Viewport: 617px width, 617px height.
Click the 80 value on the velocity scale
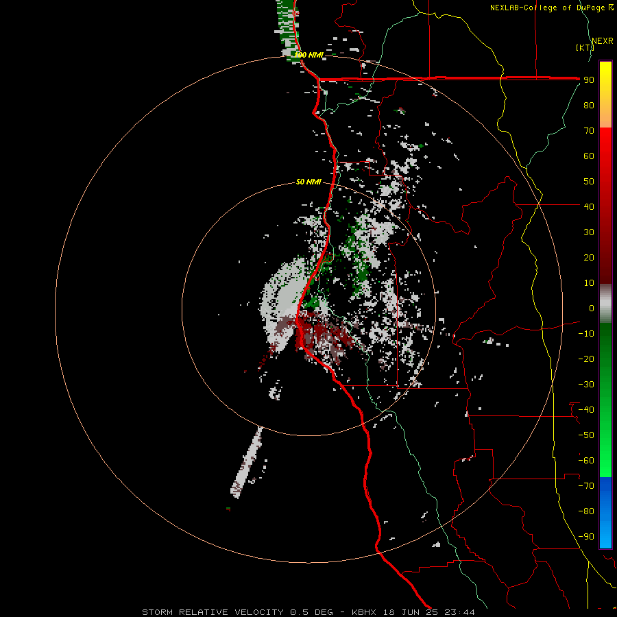(589, 105)
